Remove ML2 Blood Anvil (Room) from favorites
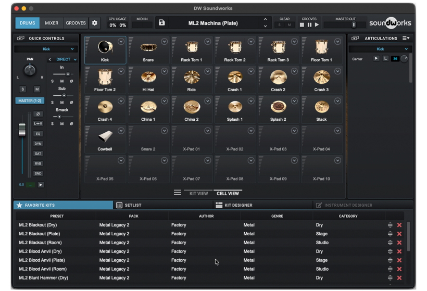The image size is (427, 291). tap(399, 269)
